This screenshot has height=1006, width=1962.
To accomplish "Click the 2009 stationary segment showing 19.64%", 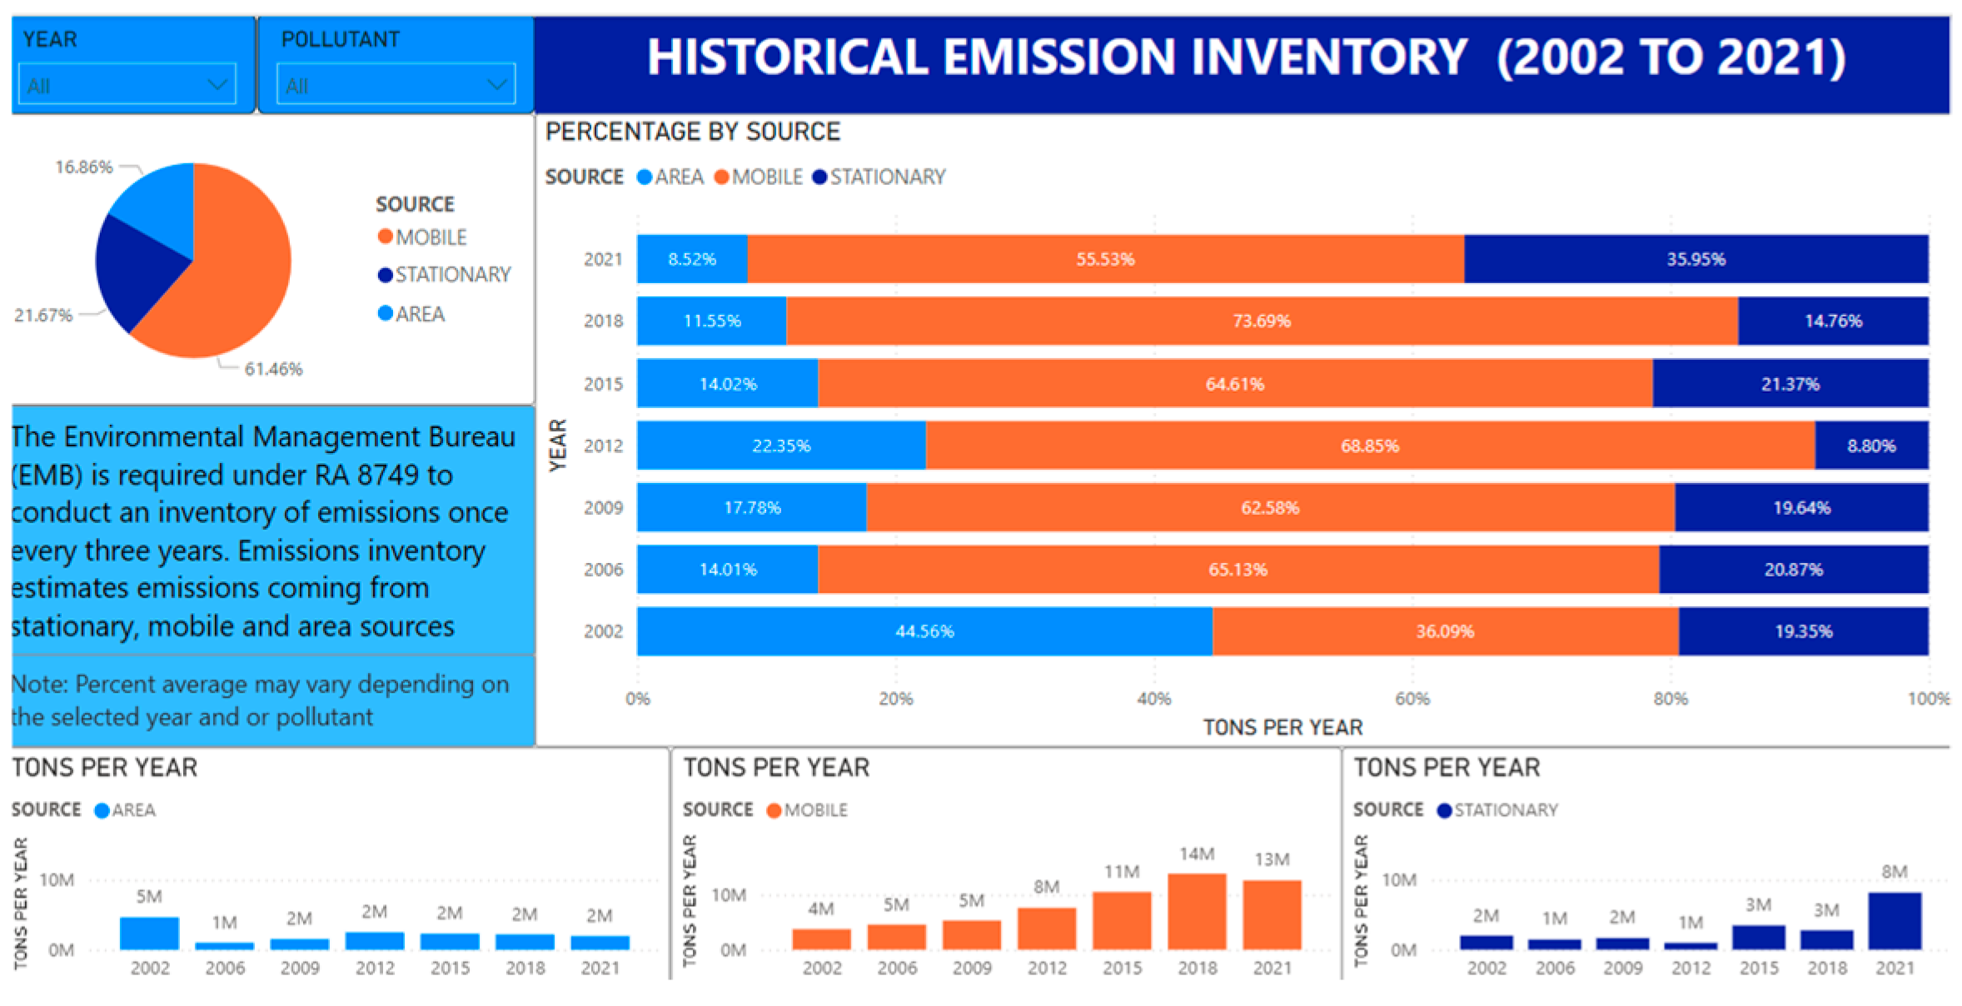I will tap(1802, 507).
